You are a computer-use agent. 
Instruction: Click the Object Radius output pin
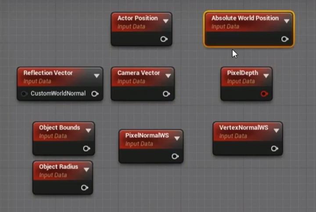coord(85,187)
